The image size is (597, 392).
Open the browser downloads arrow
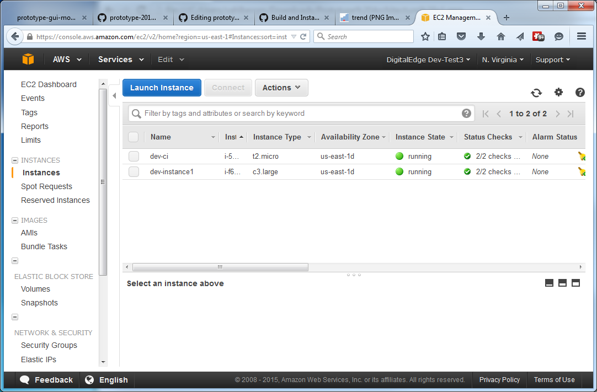click(481, 36)
